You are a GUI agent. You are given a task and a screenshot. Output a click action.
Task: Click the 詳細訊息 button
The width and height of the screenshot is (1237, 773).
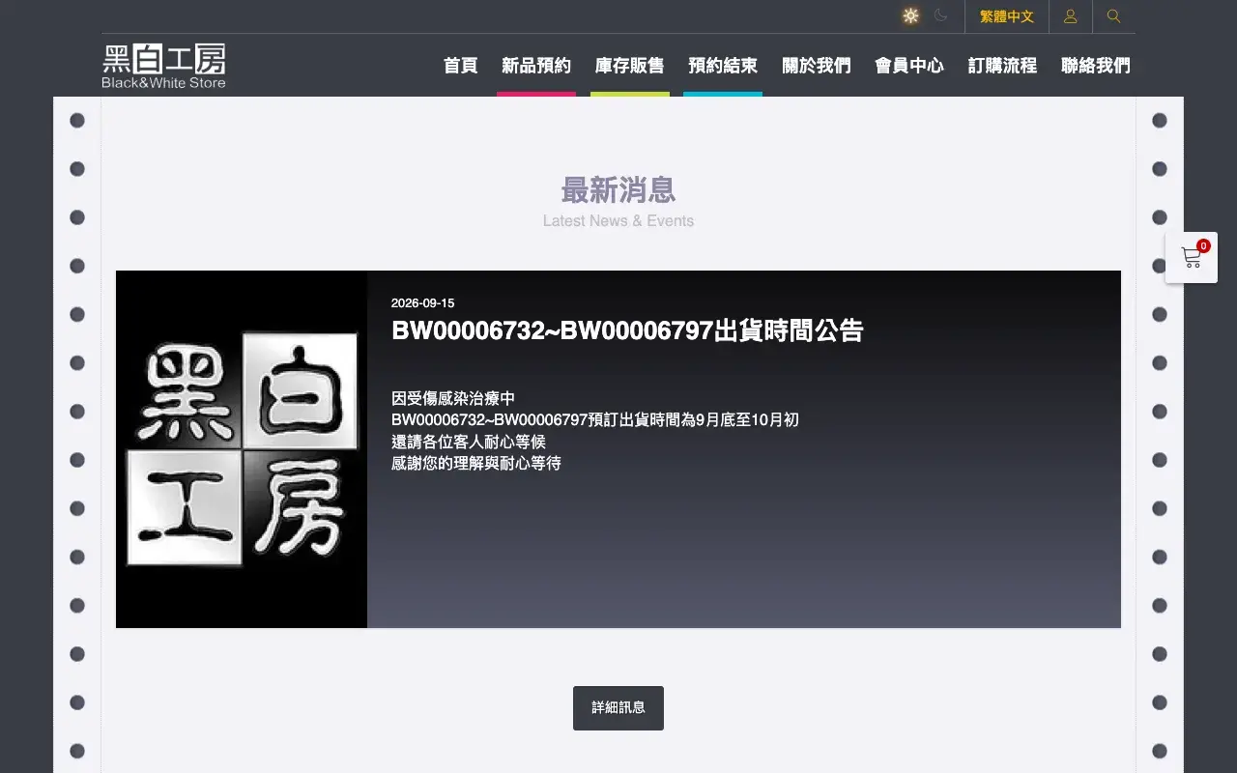coord(618,708)
